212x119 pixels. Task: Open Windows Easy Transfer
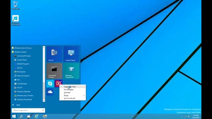24,96
